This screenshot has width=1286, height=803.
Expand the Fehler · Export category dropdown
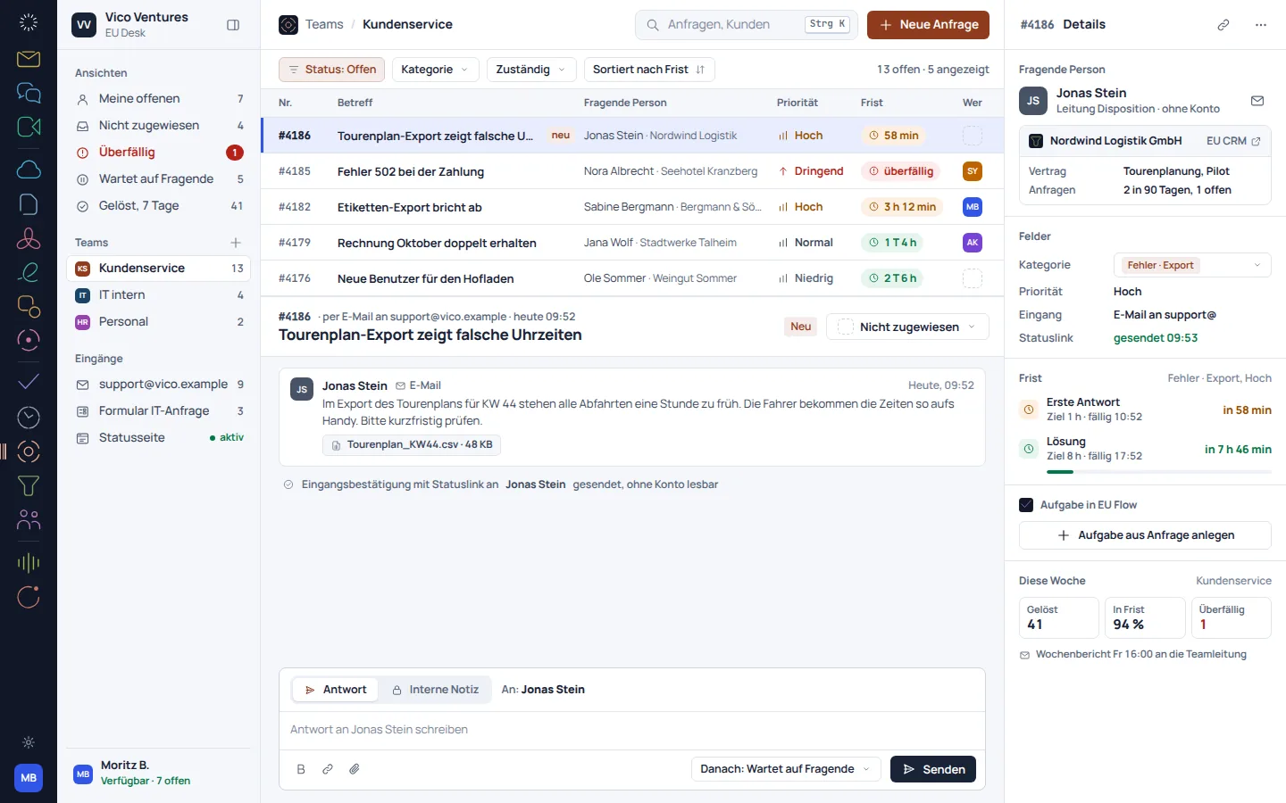(1192, 265)
